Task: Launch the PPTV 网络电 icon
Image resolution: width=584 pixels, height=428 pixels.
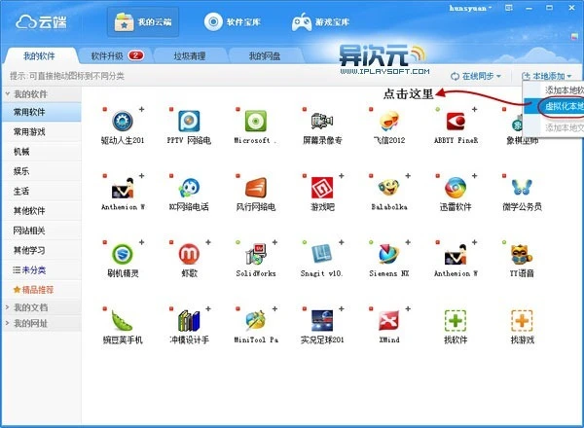Action: click(x=189, y=121)
